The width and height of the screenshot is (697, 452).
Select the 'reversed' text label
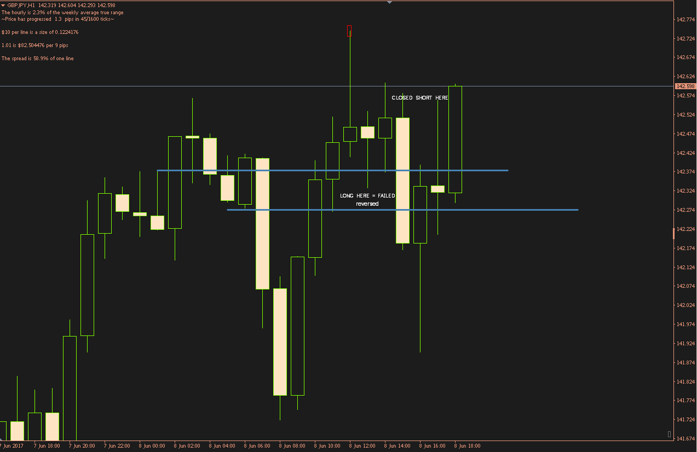click(367, 204)
